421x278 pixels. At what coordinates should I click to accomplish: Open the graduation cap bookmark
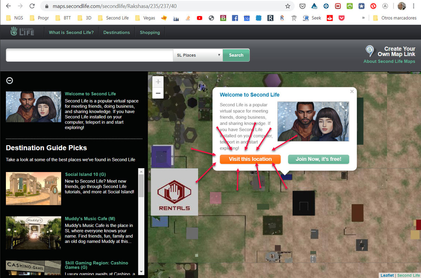point(294,18)
